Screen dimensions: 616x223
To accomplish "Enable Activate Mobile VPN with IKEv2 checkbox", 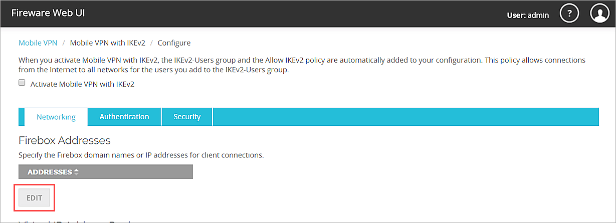I will [22, 83].
